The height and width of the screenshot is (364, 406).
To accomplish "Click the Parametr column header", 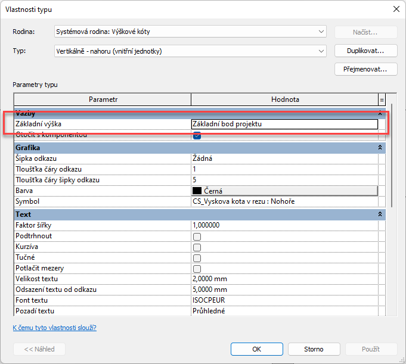I will (x=103, y=99).
